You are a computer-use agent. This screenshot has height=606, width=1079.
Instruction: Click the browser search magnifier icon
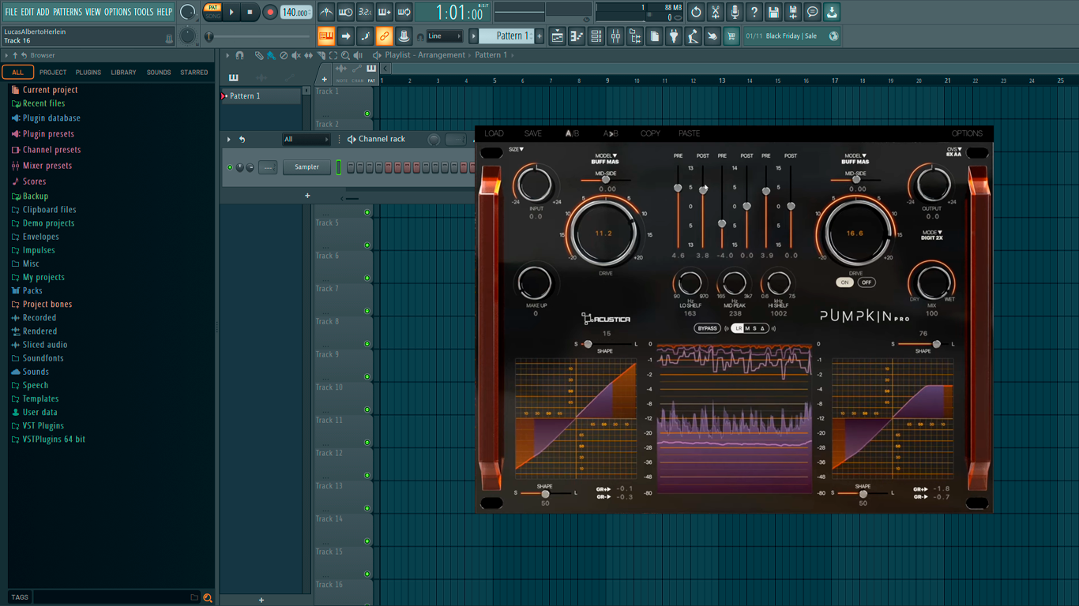[208, 598]
